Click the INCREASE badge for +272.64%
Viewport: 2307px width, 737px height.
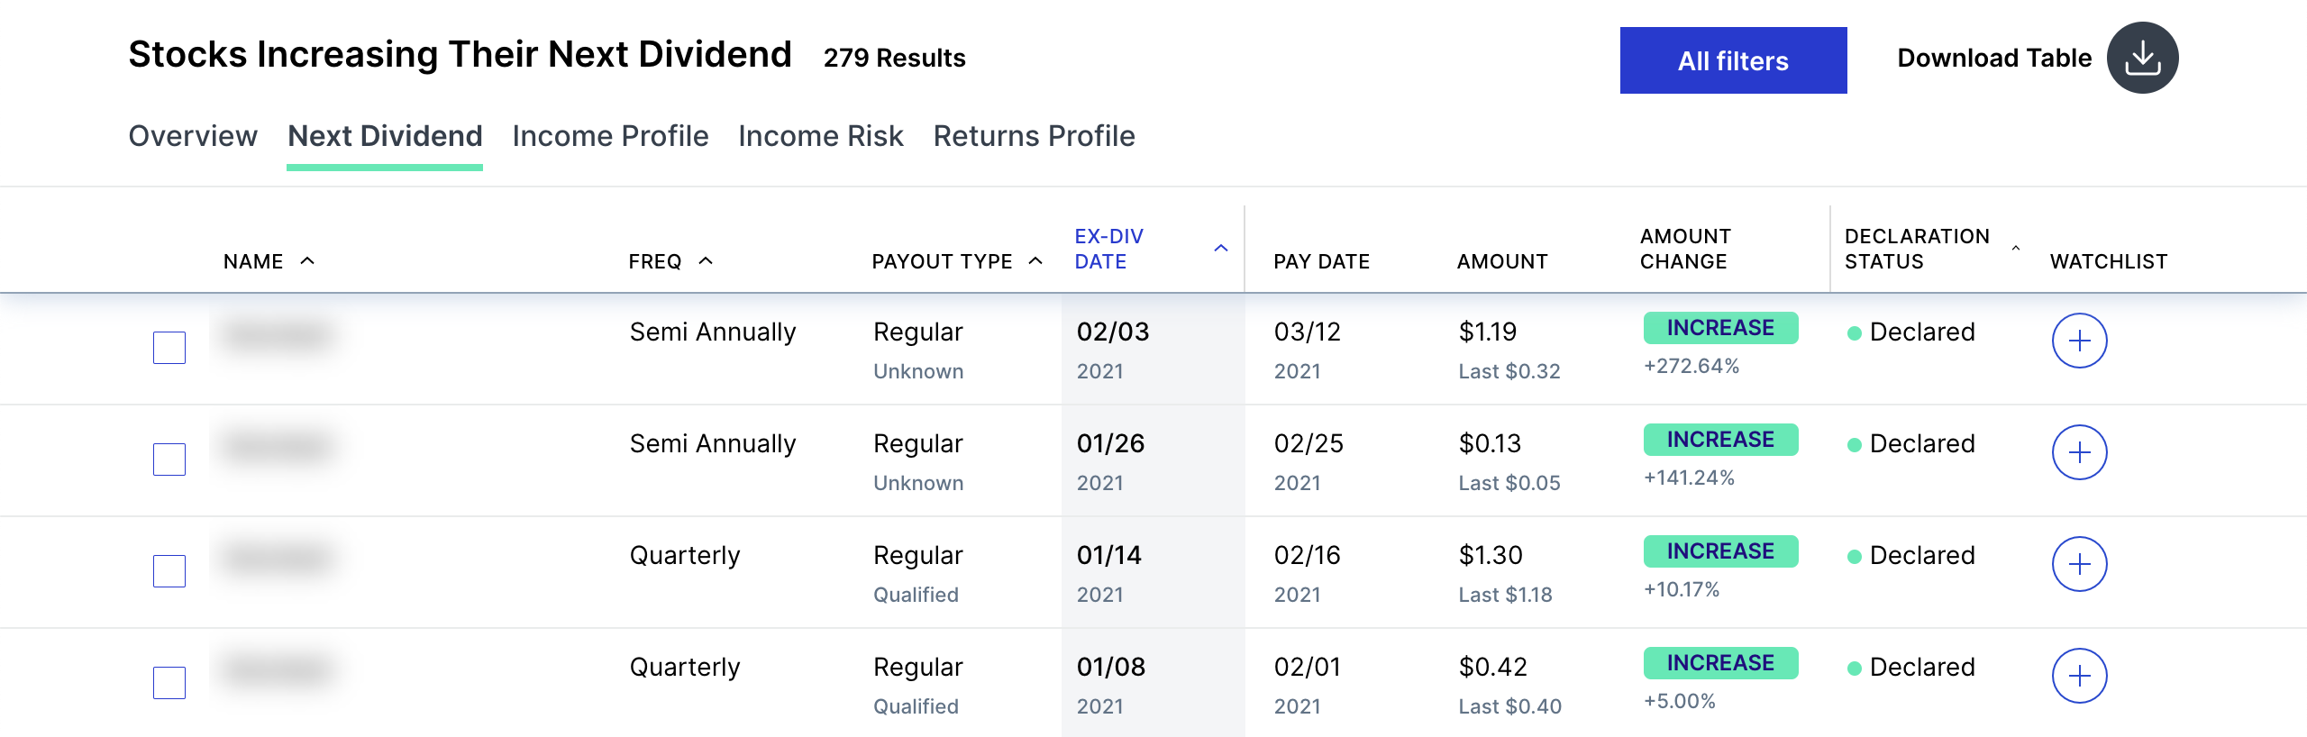(x=1720, y=328)
